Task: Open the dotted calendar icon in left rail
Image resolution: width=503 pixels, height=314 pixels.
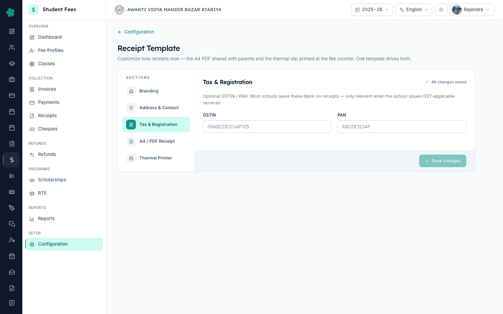Action: 12,256
